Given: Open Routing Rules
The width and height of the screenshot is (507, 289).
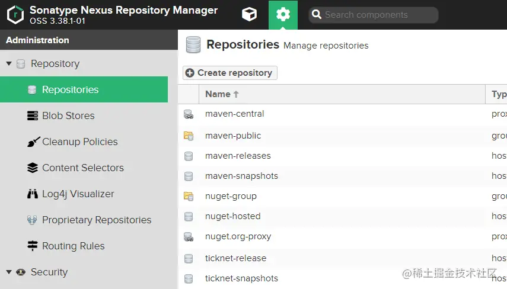Looking at the screenshot, I should [x=74, y=246].
